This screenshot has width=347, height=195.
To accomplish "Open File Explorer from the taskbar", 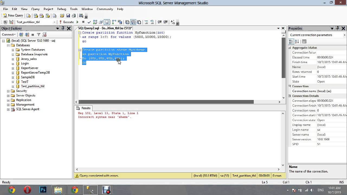I will (x=58, y=190).
